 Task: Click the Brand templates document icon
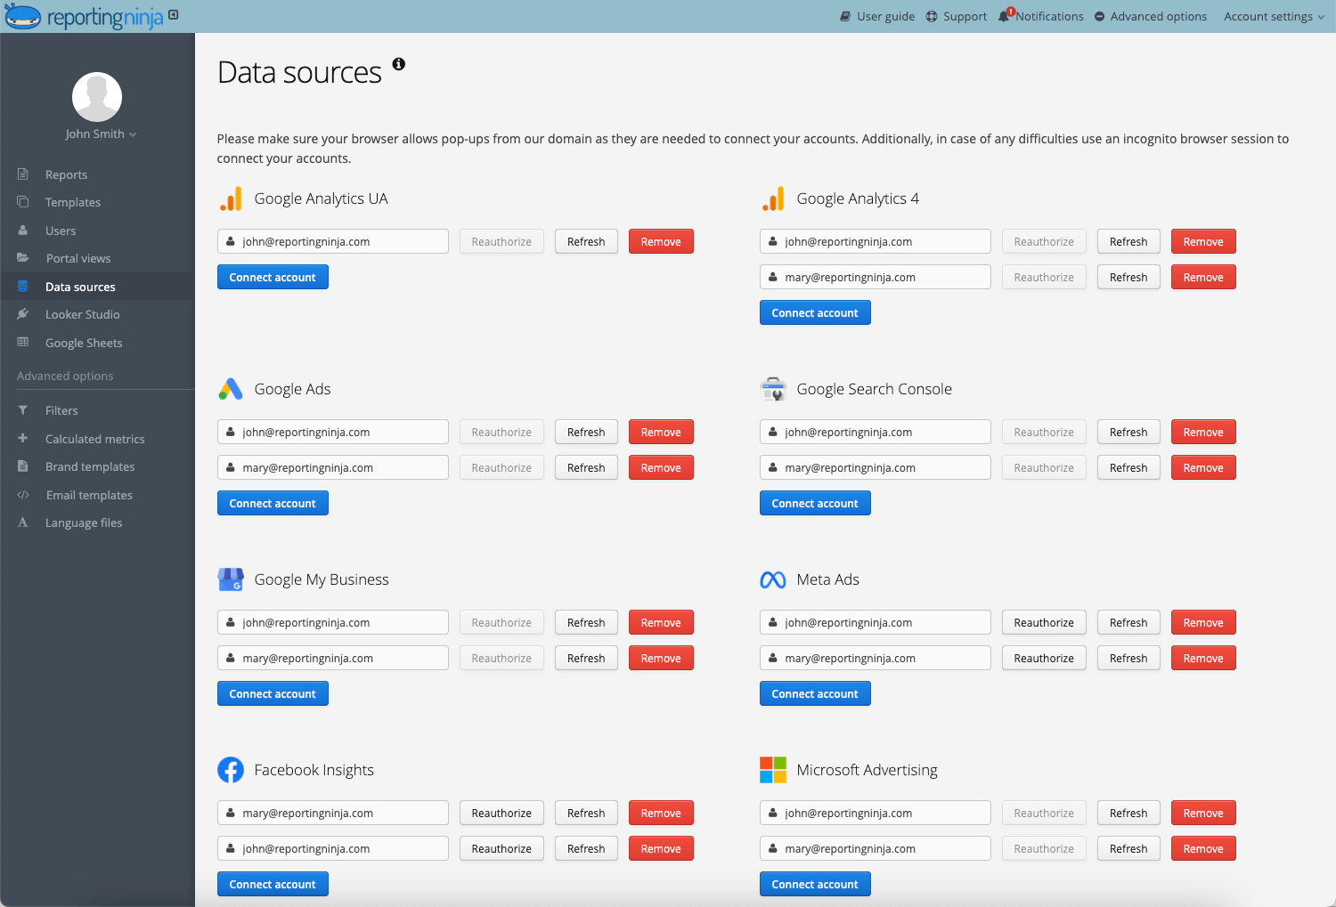pyautogui.click(x=23, y=466)
